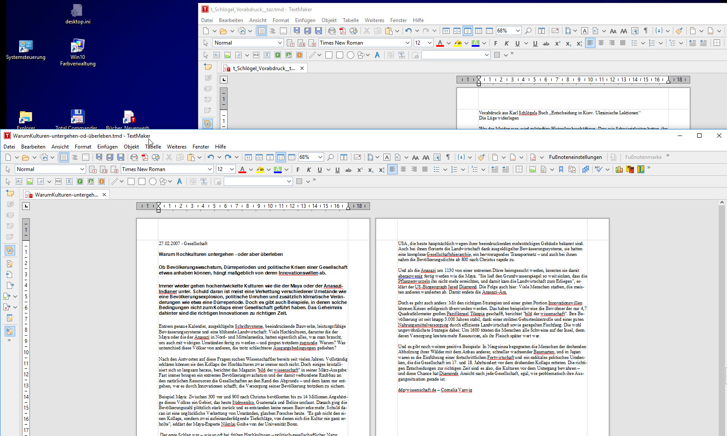Viewport: 727px width, 436px height.
Task: Open Normal paragraph style dropdown in WarumKulturen window
Action: pyautogui.click(x=82, y=169)
